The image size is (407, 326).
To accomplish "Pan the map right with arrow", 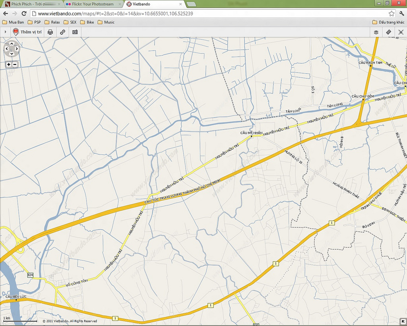I will pos(17,49).
